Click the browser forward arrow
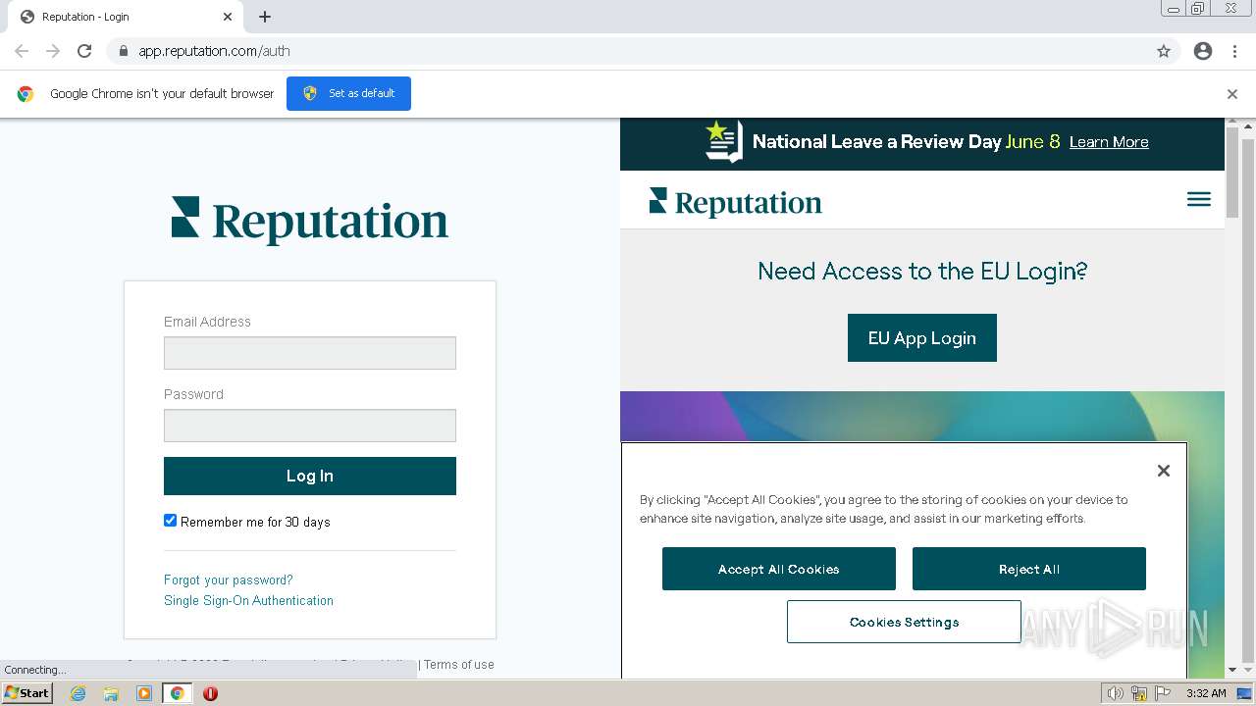The height and width of the screenshot is (706, 1256). pyautogui.click(x=53, y=51)
